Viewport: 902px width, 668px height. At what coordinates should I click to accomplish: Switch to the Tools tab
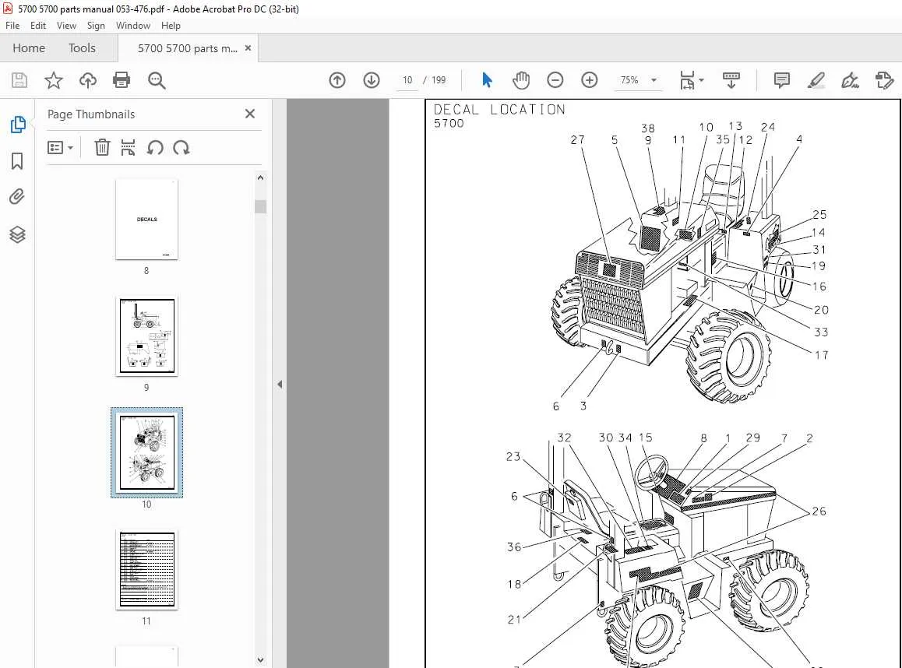coord(82,48)
